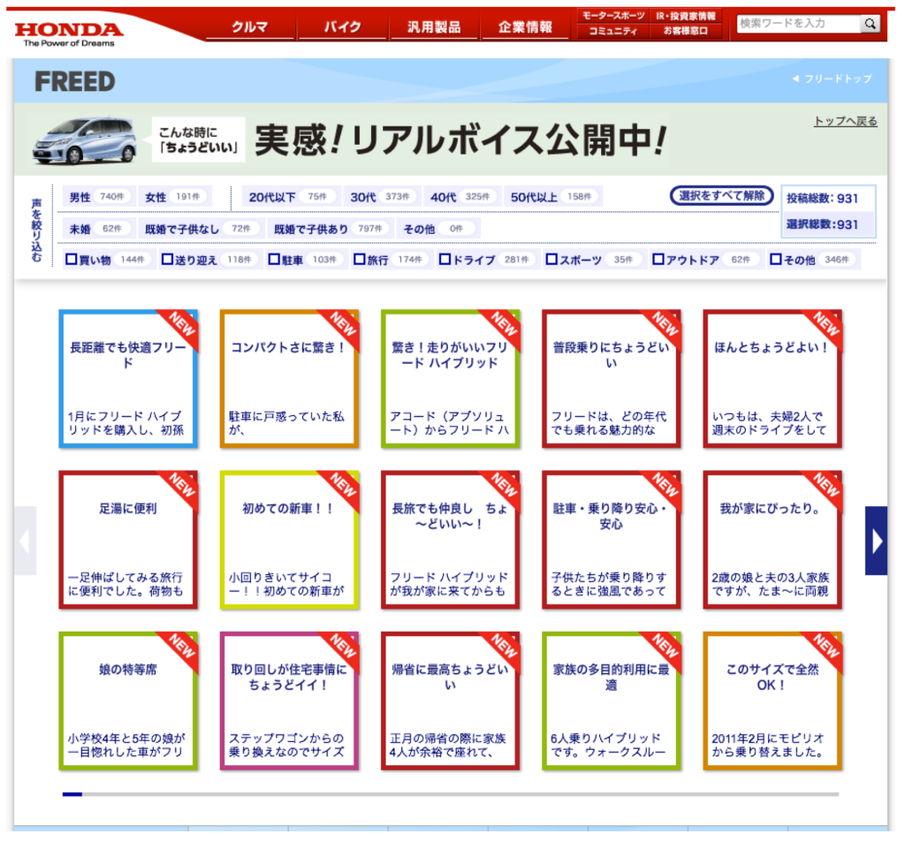Click the 選択をすべて解除 button

click(721, 196)
